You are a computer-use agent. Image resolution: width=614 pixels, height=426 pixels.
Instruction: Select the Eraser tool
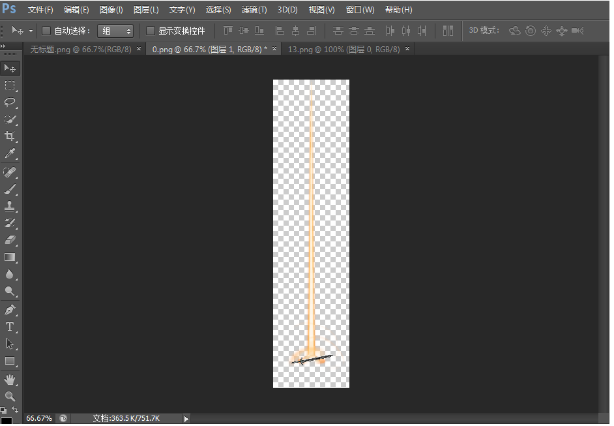[x=10, y=240]
